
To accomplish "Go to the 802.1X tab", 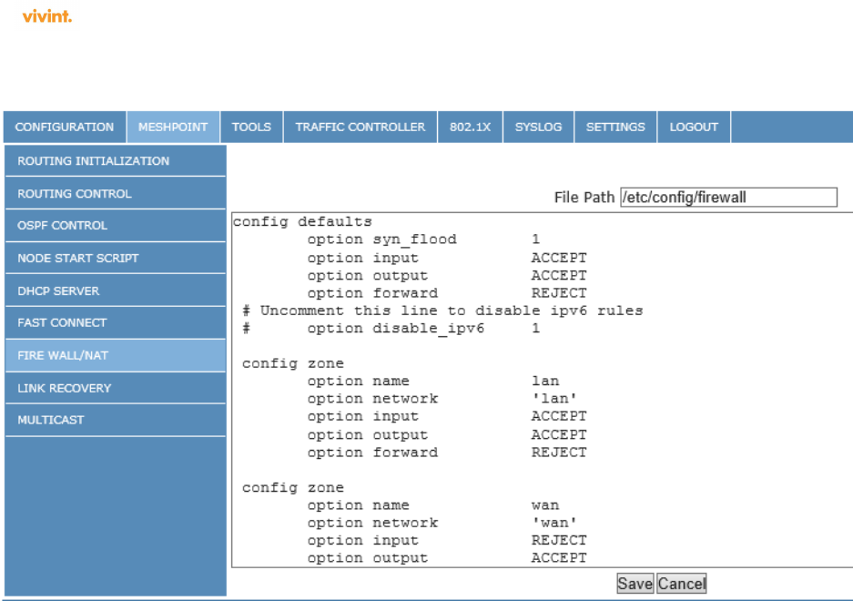I will tap(470, 127).
